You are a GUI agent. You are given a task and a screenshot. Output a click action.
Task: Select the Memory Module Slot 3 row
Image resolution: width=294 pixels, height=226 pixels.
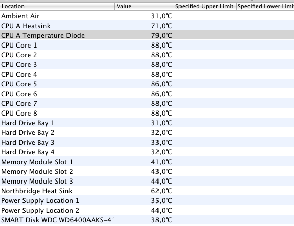(x=147, y=181)
